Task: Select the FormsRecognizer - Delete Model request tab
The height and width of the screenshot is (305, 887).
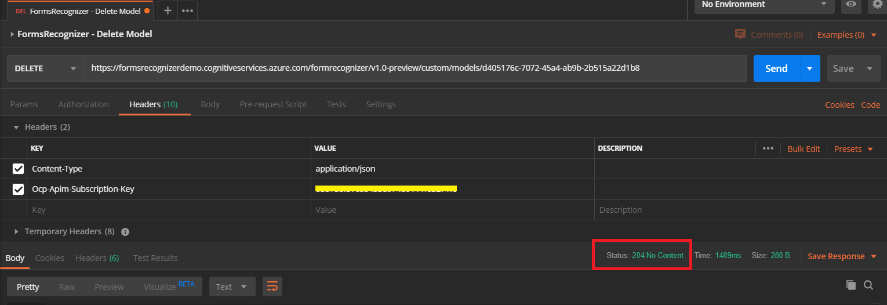Action: tap(80, 10)
